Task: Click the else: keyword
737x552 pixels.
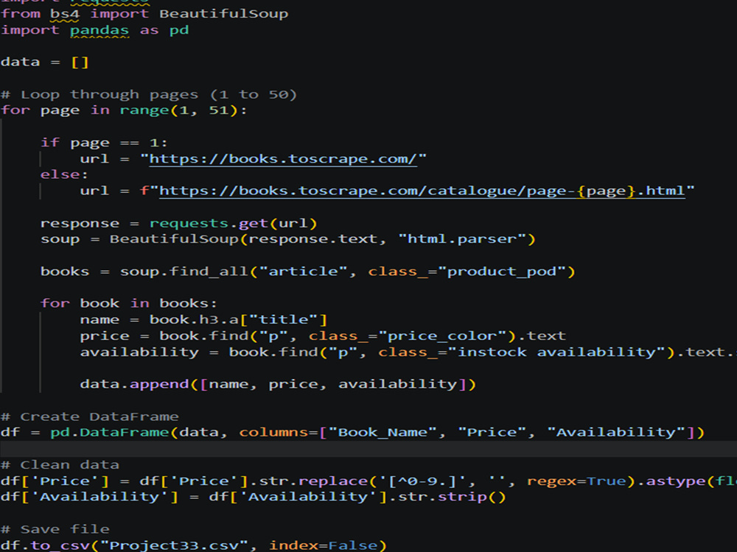Action: point(64,174)
